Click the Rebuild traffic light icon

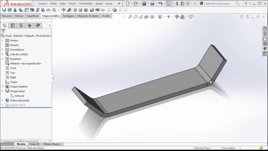177,4
